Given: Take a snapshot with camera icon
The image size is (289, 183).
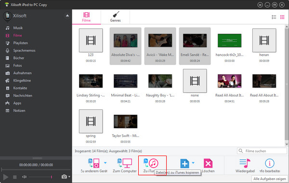Looking at the screenshot, I should (64, 177).
